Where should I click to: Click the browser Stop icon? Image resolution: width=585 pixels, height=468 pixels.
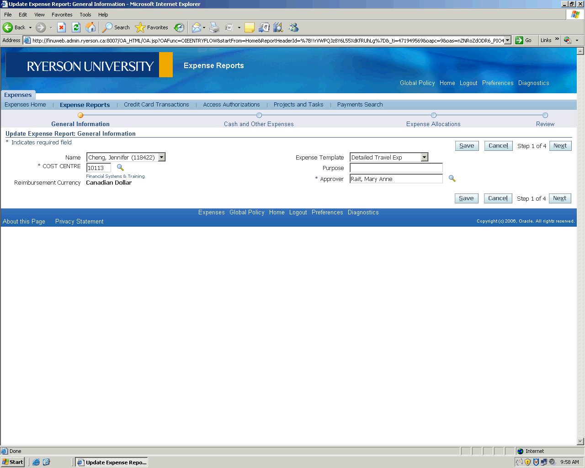coord(62,27)
